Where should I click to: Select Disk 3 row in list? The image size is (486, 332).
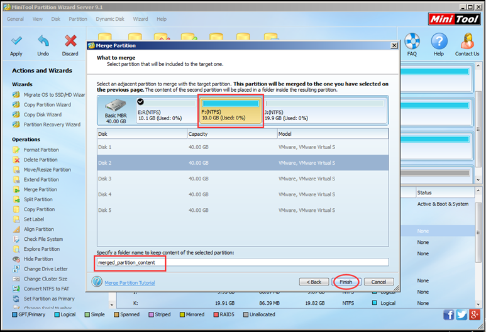pos(243,179)
